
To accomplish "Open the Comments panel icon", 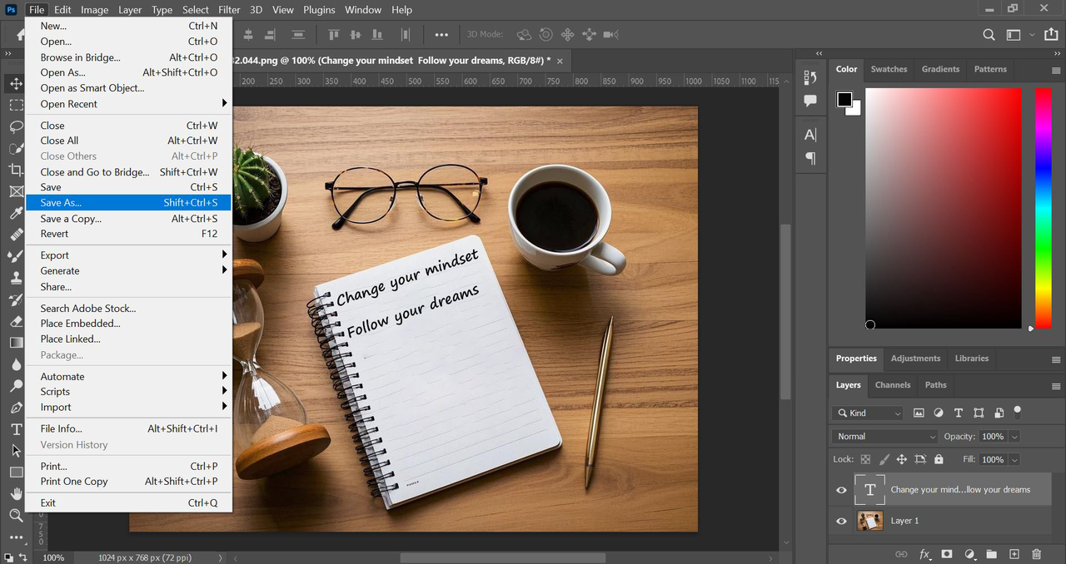I will (x=810, y=101).
